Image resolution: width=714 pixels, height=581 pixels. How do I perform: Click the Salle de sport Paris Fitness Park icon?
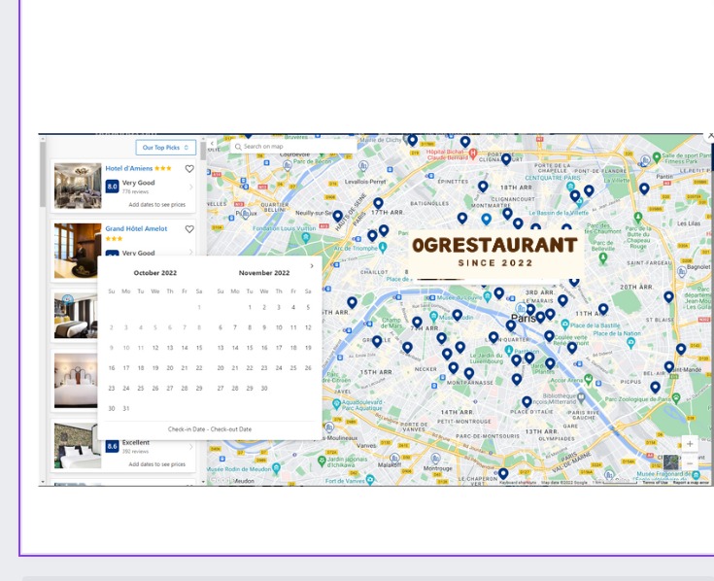coord(656,157)
